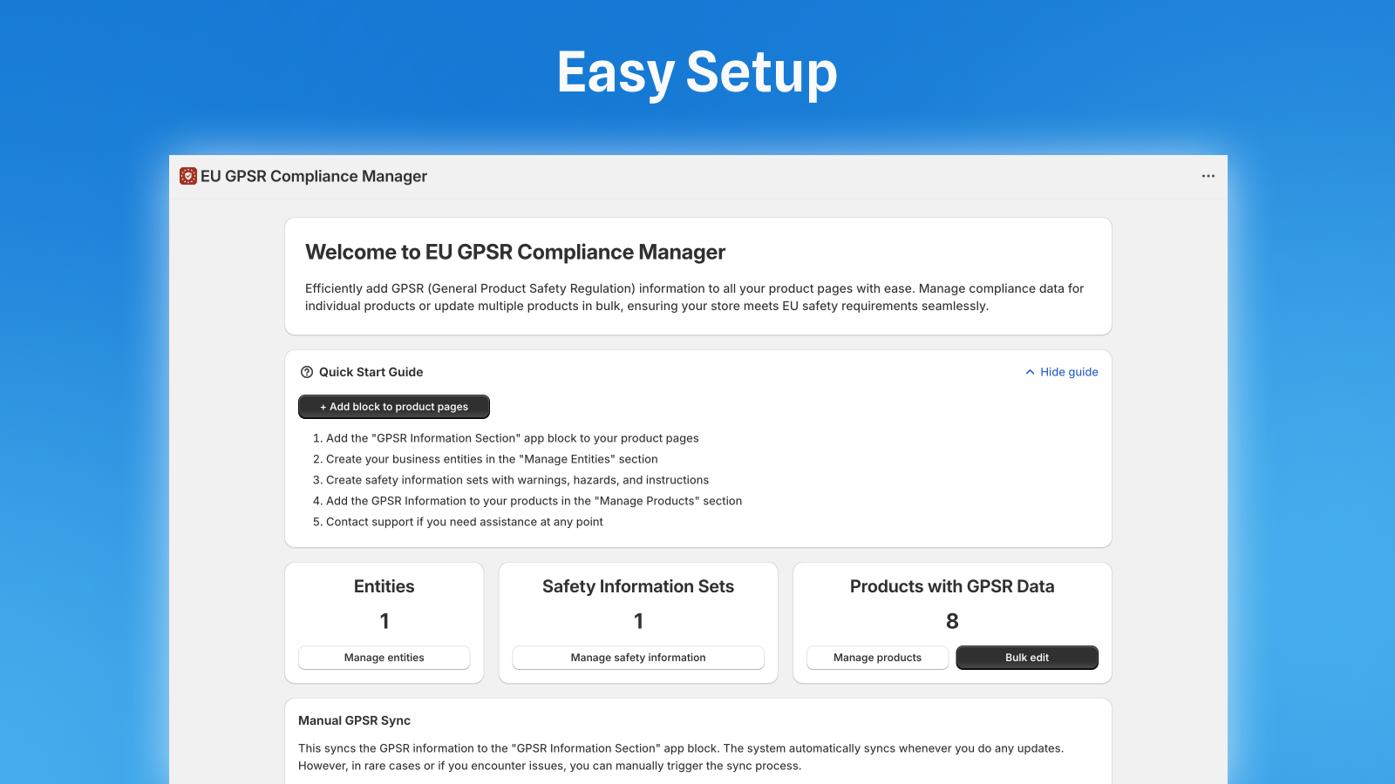Click step 1 about the GPSR Information Section

(506, 438)
